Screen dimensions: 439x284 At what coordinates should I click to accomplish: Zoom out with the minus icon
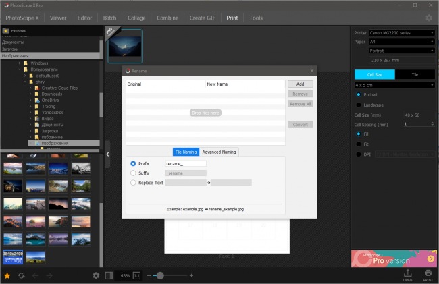coord(149,276)
